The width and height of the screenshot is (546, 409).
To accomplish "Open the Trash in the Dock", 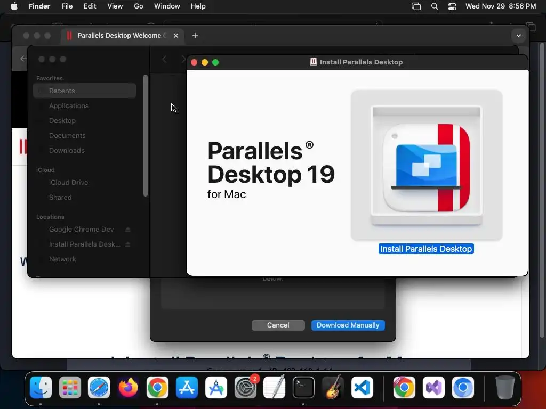I will 505,387.
